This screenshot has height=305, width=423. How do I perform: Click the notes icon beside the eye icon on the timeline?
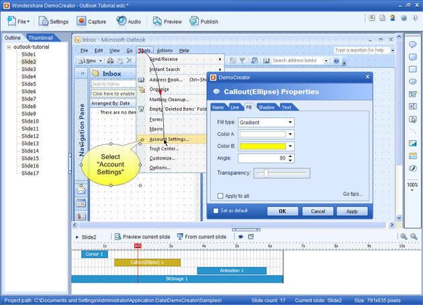251,237
